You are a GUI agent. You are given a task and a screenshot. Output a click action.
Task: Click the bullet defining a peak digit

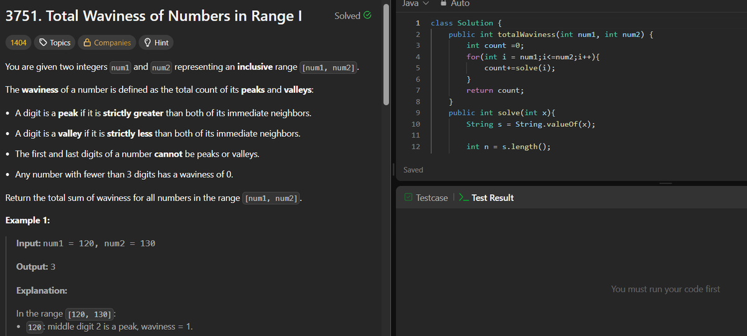[x=164, y=114]
